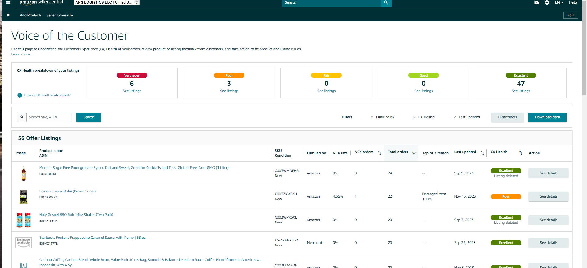
Task: Expand the Fulfilled by filter
Action: click(x=382, y=117)
